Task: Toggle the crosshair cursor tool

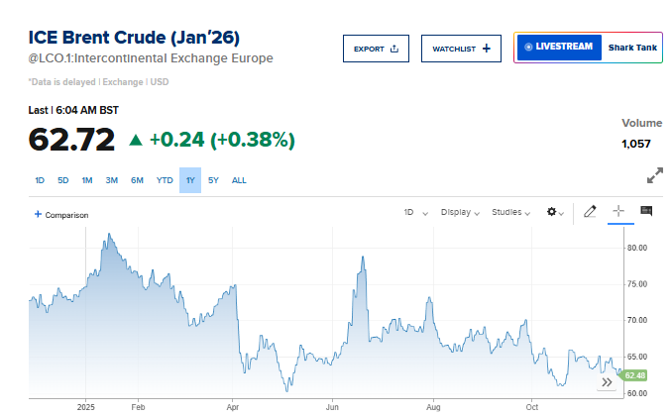Action: pyautogui.click(x=618, y=211)
